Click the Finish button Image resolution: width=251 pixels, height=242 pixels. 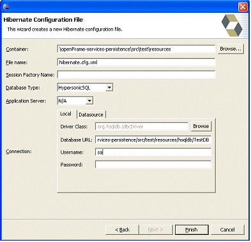coord(192,230)
